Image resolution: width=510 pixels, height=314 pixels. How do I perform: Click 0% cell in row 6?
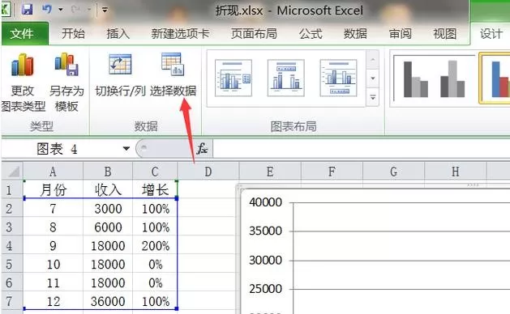[155, 282]
